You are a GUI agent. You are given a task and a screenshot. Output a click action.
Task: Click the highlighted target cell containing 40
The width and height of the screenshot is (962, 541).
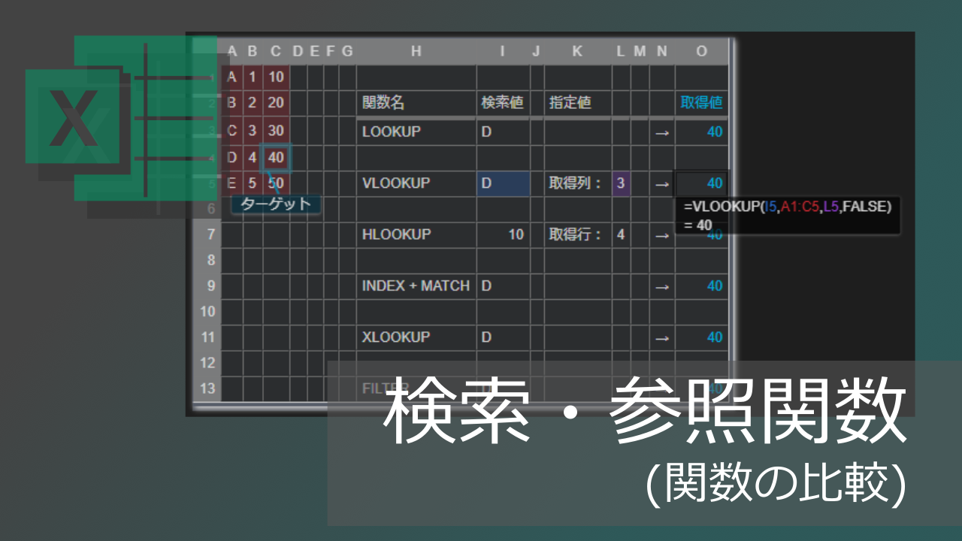point(276,158)
